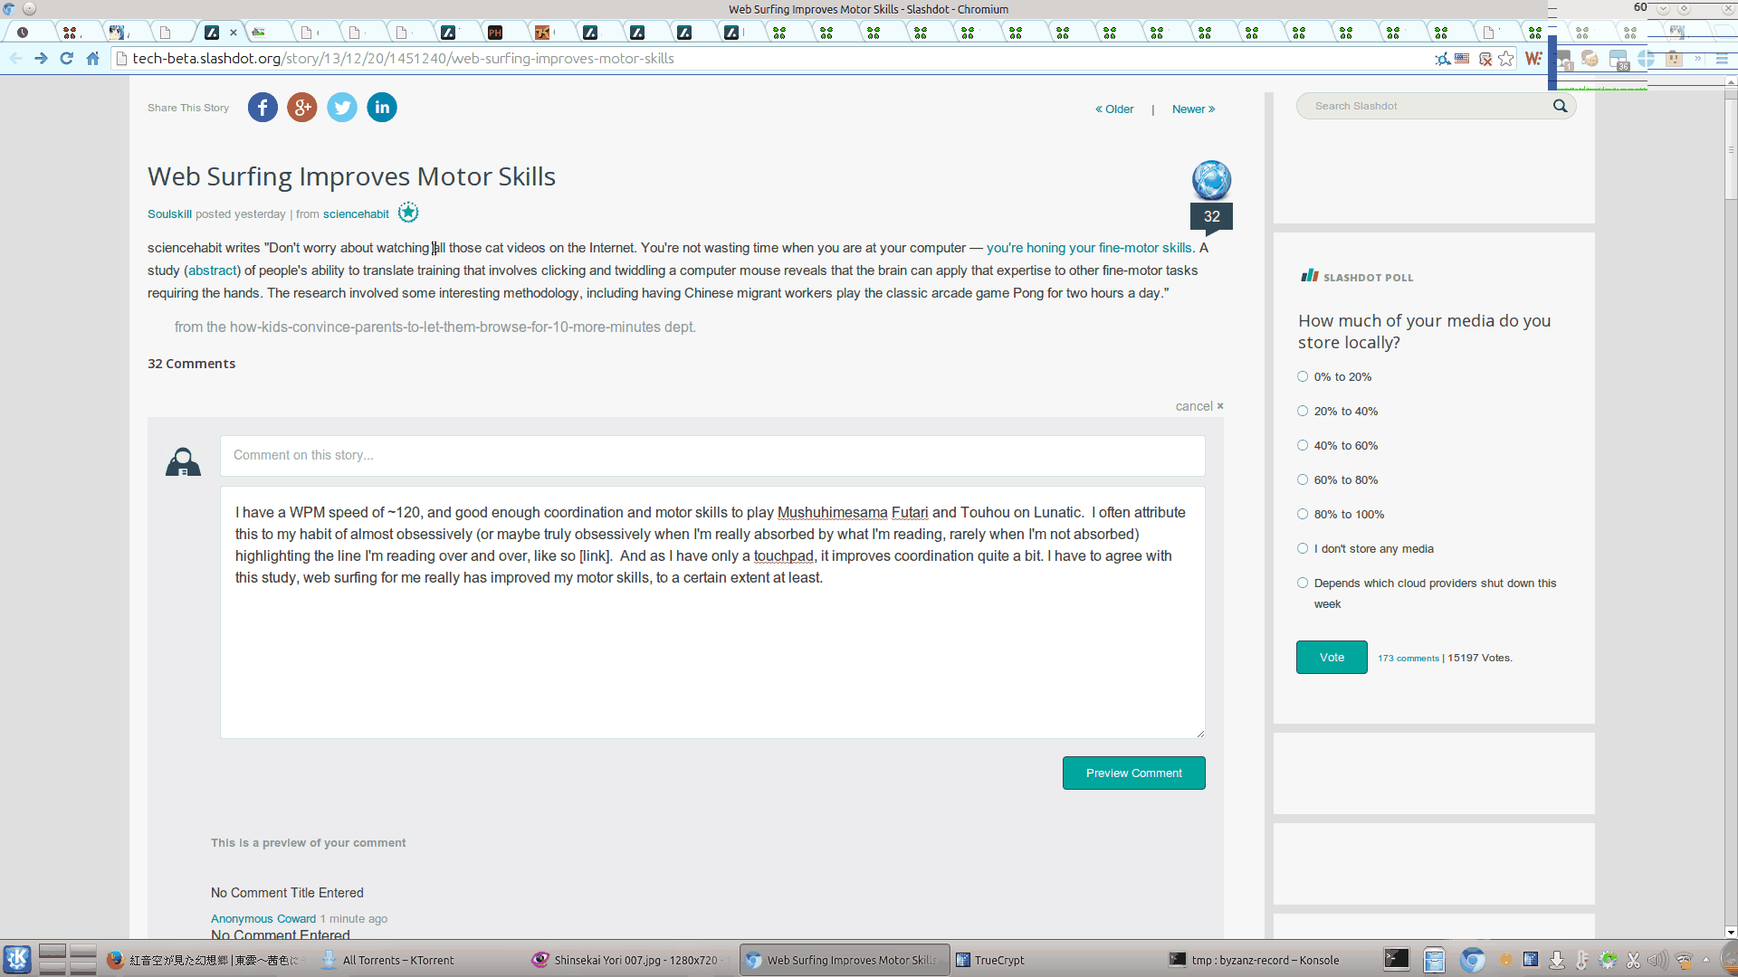Go to the browser home page icon

(92, 58)
